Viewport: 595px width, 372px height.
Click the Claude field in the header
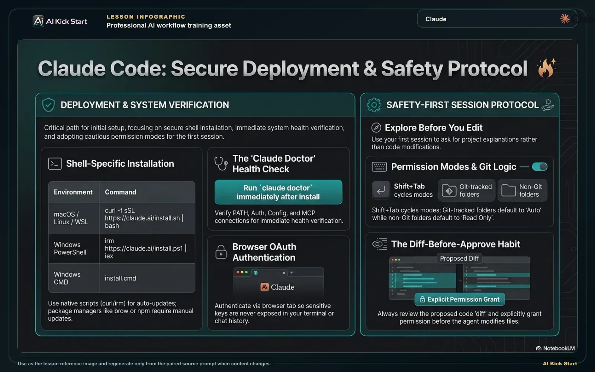coord(497,19)
